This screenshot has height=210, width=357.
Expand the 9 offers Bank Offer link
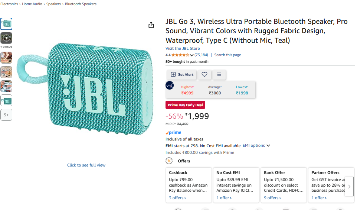[x=273, y=198]
